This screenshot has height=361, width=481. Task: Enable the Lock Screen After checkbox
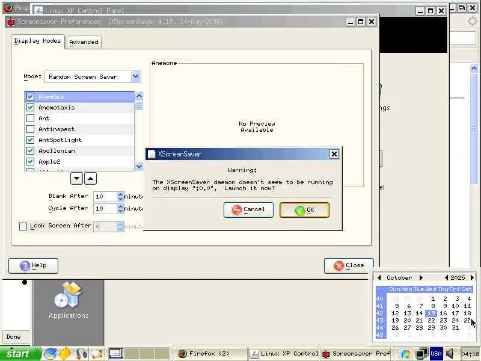tap(23, 227)
